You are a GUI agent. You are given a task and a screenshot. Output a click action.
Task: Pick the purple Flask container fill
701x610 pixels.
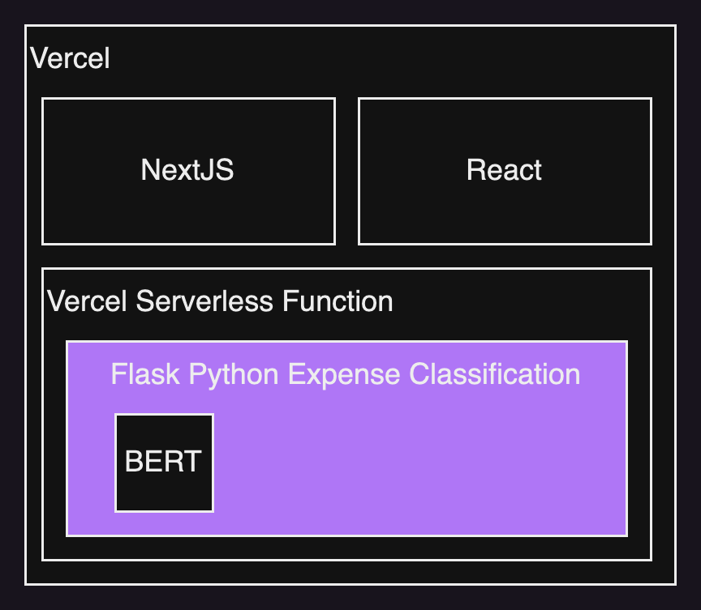coord(420,464)
